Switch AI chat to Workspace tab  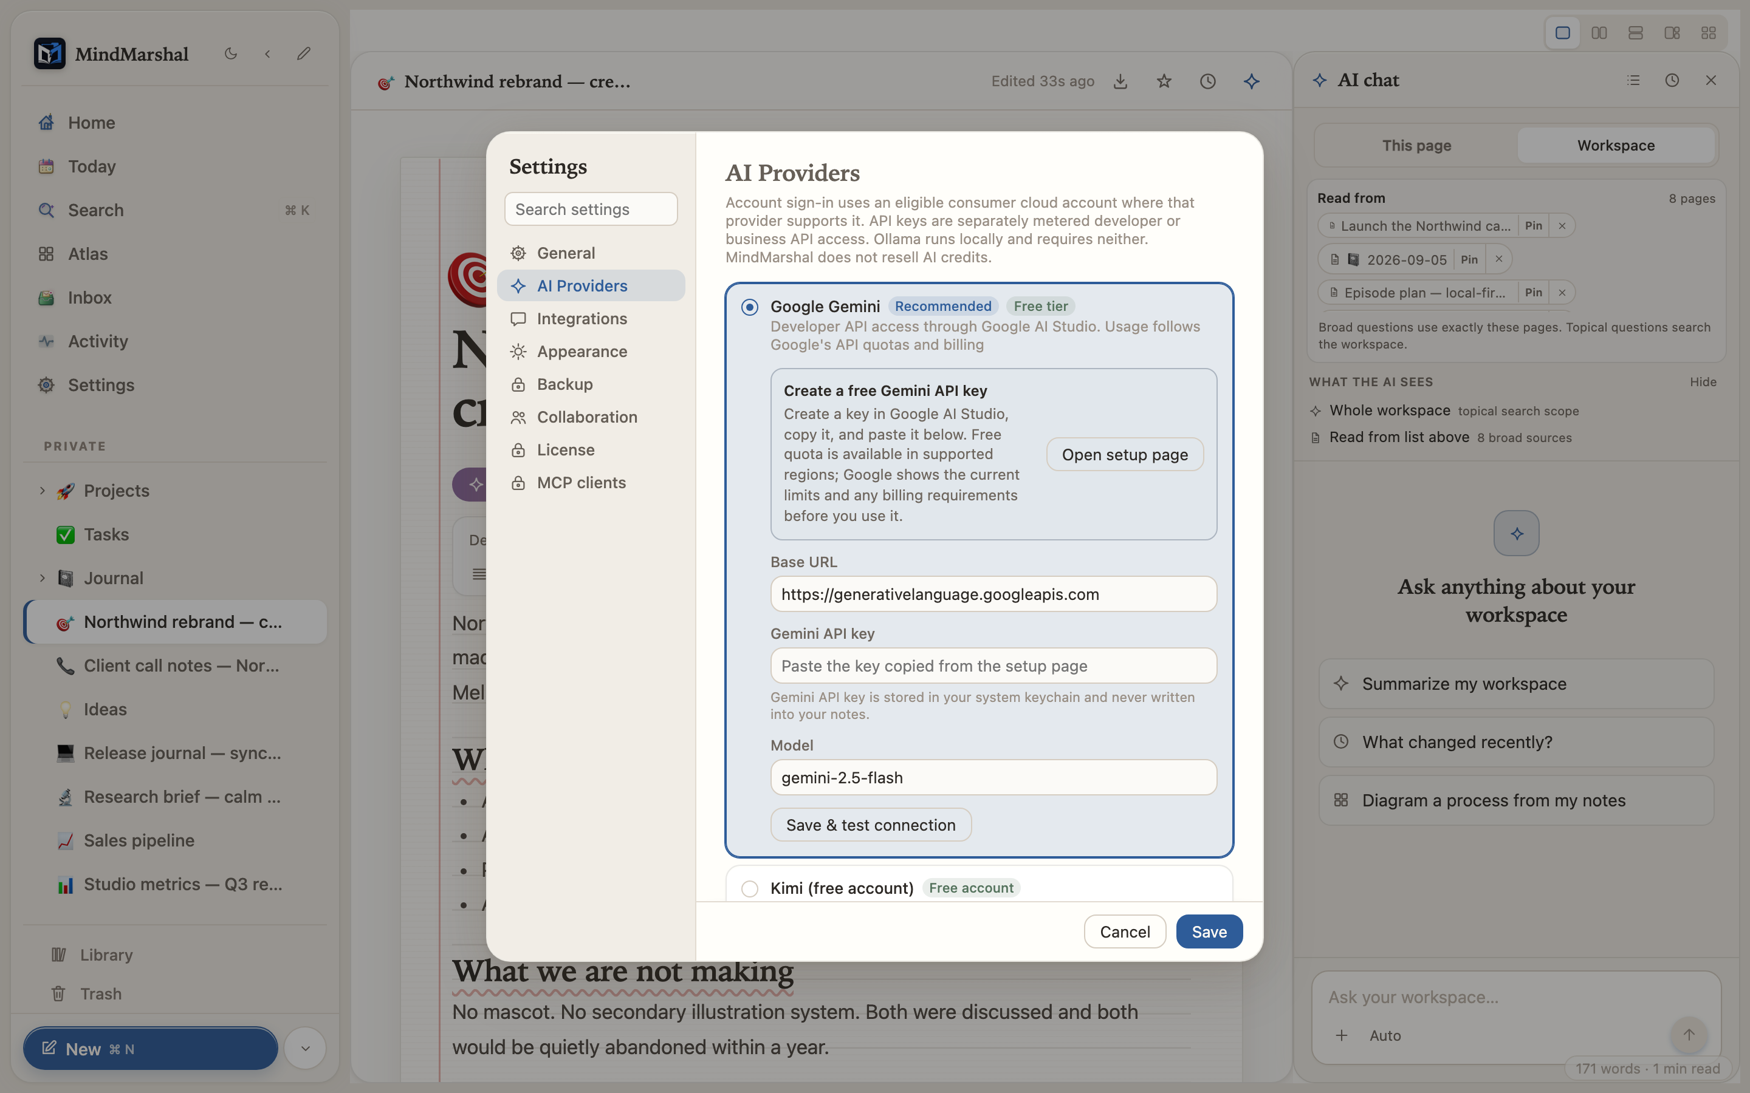click(x=1616, y=145)
